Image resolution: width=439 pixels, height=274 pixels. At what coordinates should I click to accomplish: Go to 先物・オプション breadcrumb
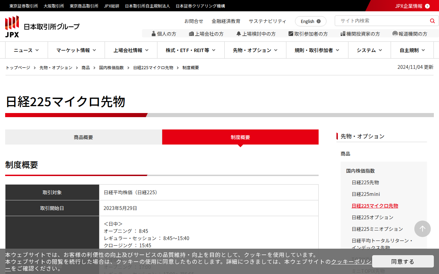[x=56, y=68]
